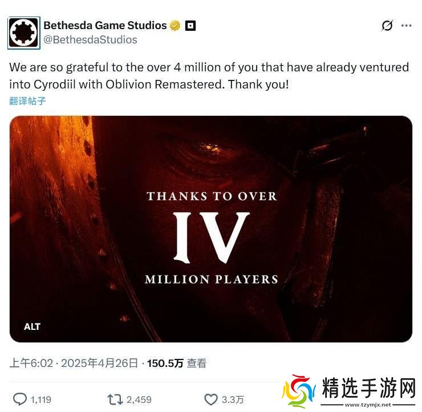Open the Grok slash-circle icon
Viewport: 422px width, 412px height.
coord(387,26)
